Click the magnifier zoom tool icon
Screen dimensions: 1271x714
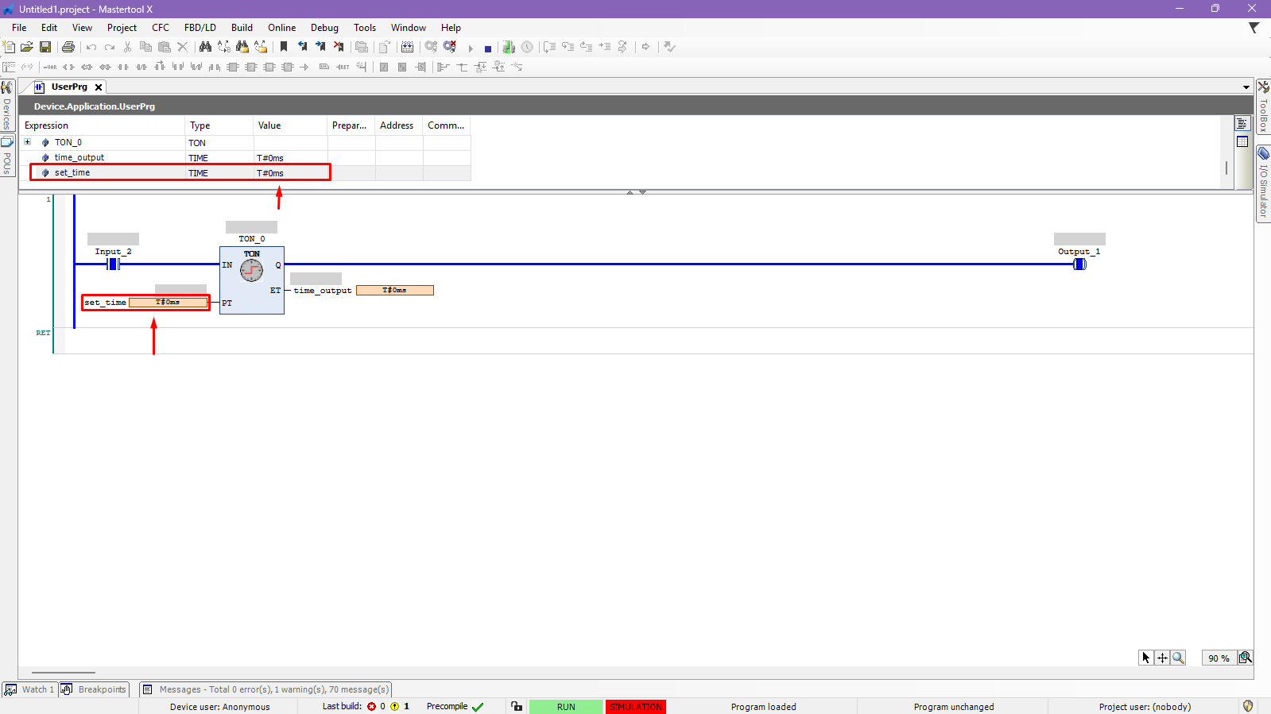tap(1178, 658)
